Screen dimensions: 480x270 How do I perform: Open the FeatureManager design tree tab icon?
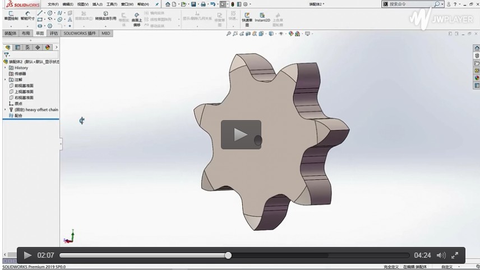point(8,48)
